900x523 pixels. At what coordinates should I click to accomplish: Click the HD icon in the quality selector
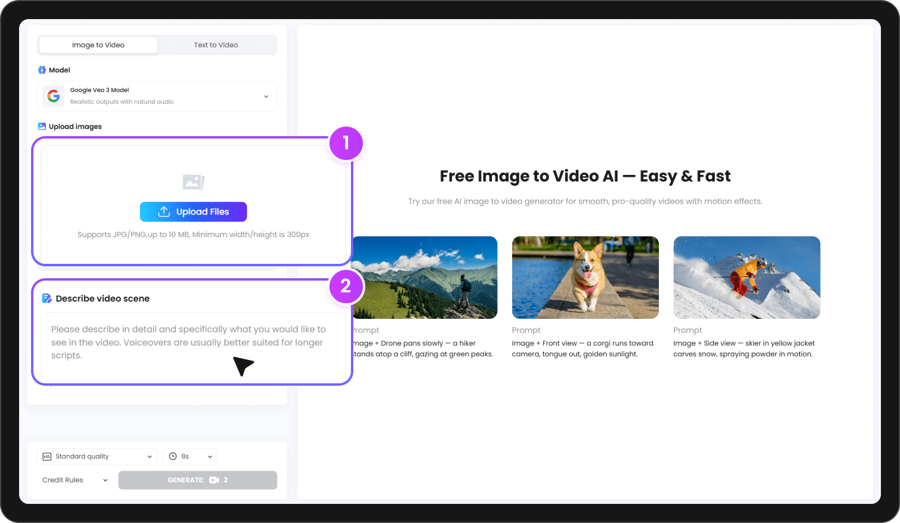click(48, 456)
